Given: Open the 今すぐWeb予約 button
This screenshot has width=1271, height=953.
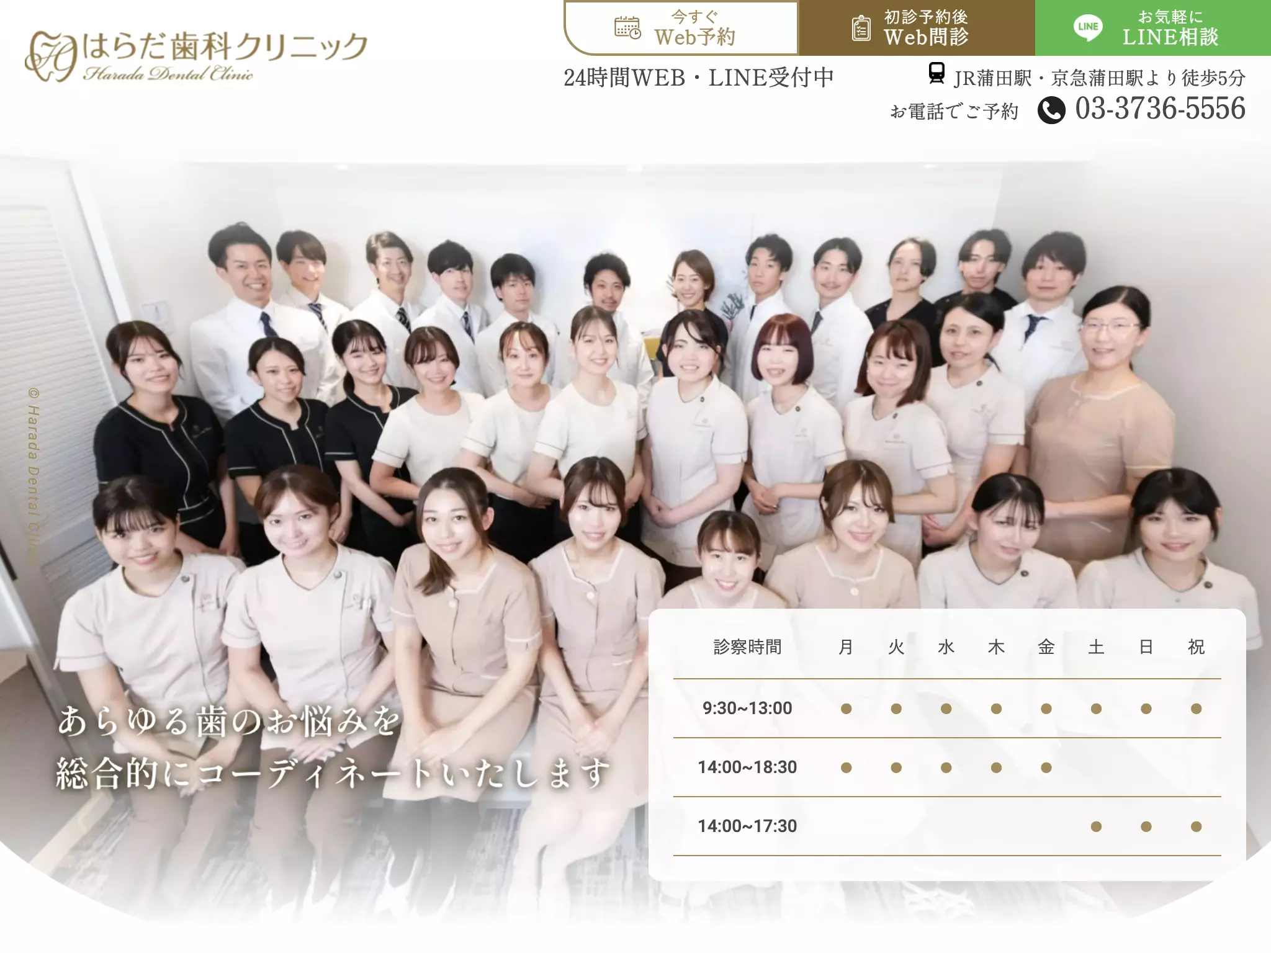Looking at the screenshot, I should click(681, 28).
